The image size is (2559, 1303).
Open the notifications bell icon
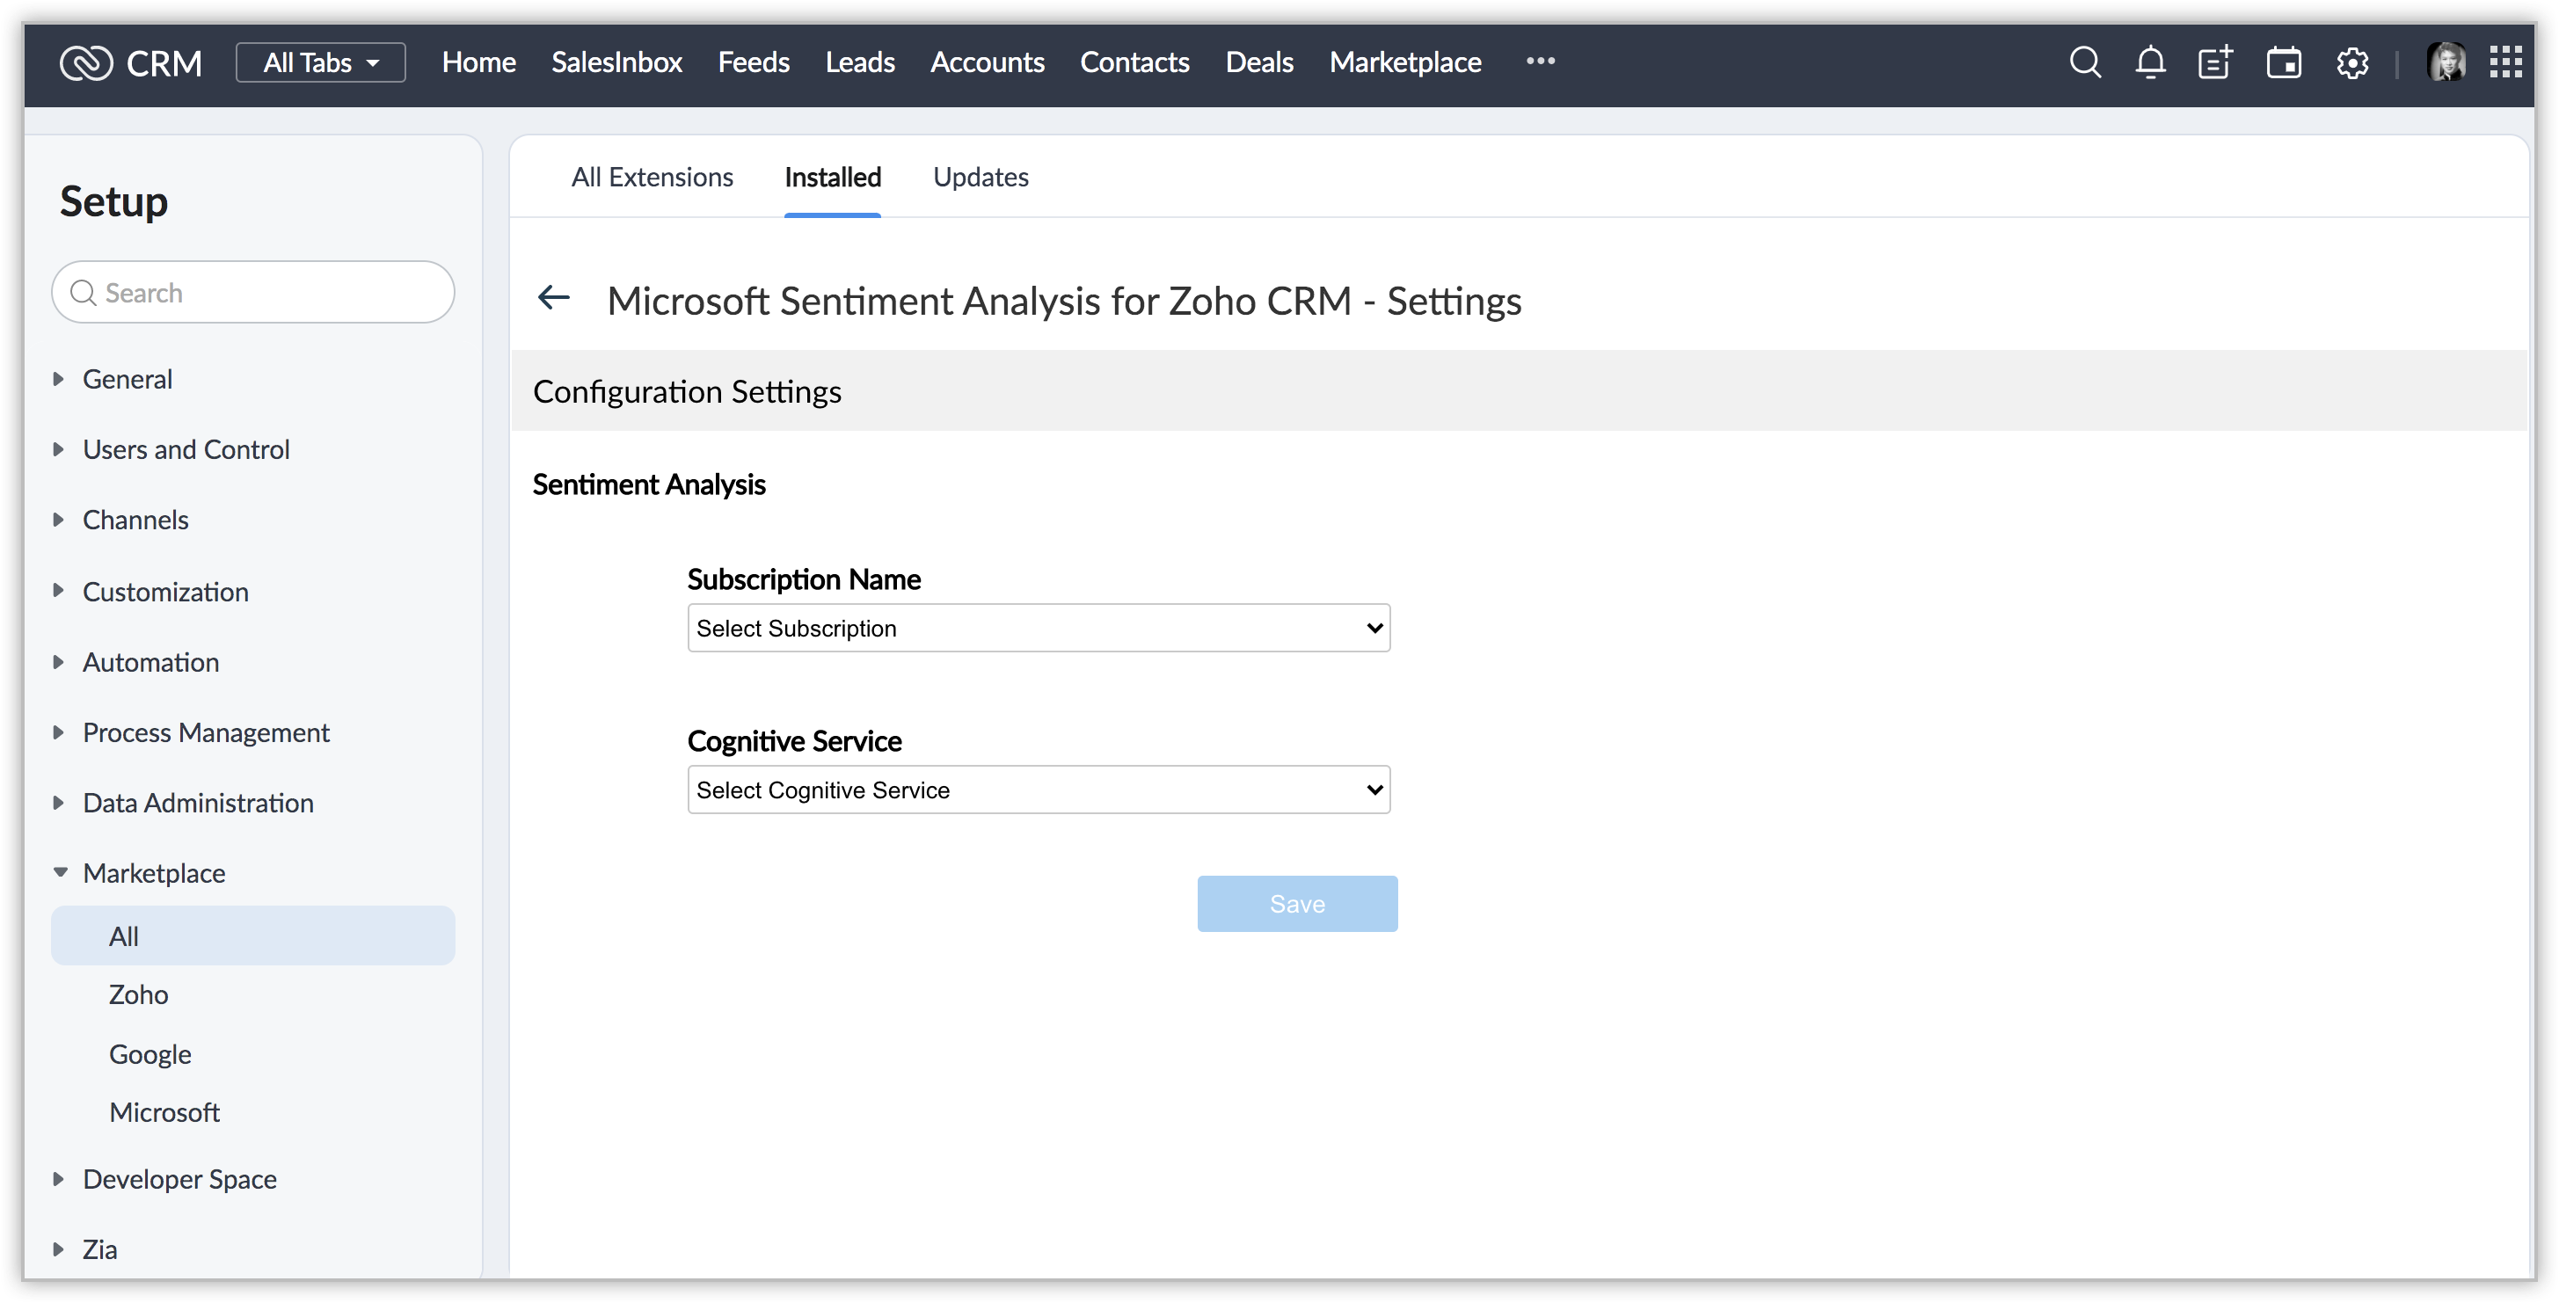2150,62
